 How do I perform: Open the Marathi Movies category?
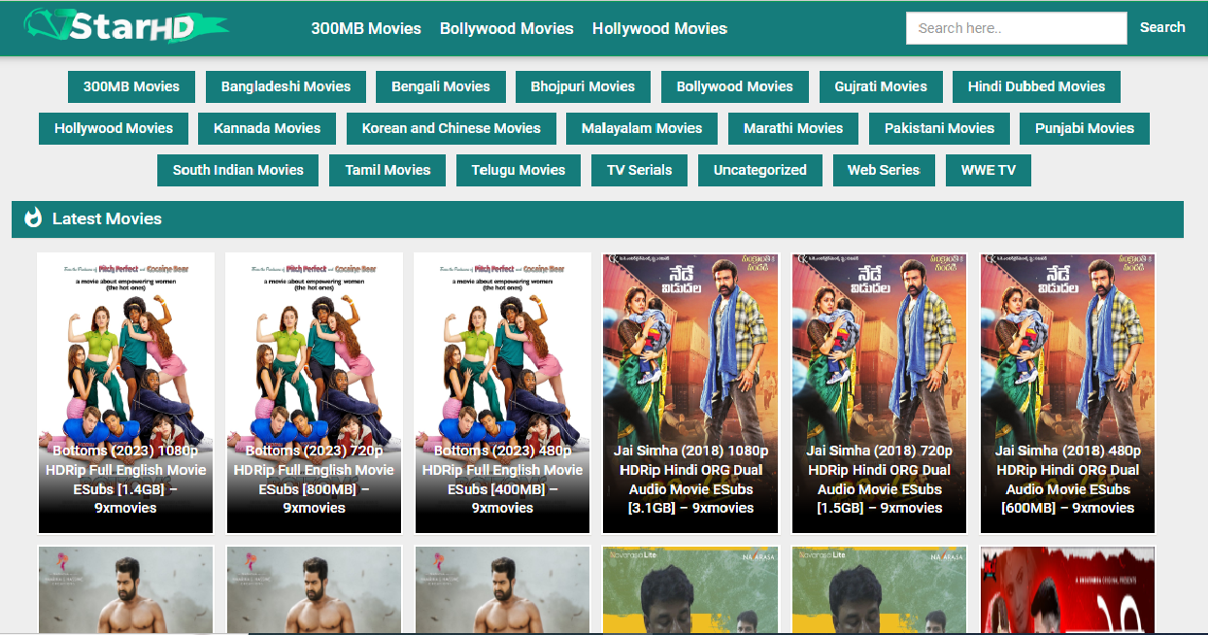[793, 128]
